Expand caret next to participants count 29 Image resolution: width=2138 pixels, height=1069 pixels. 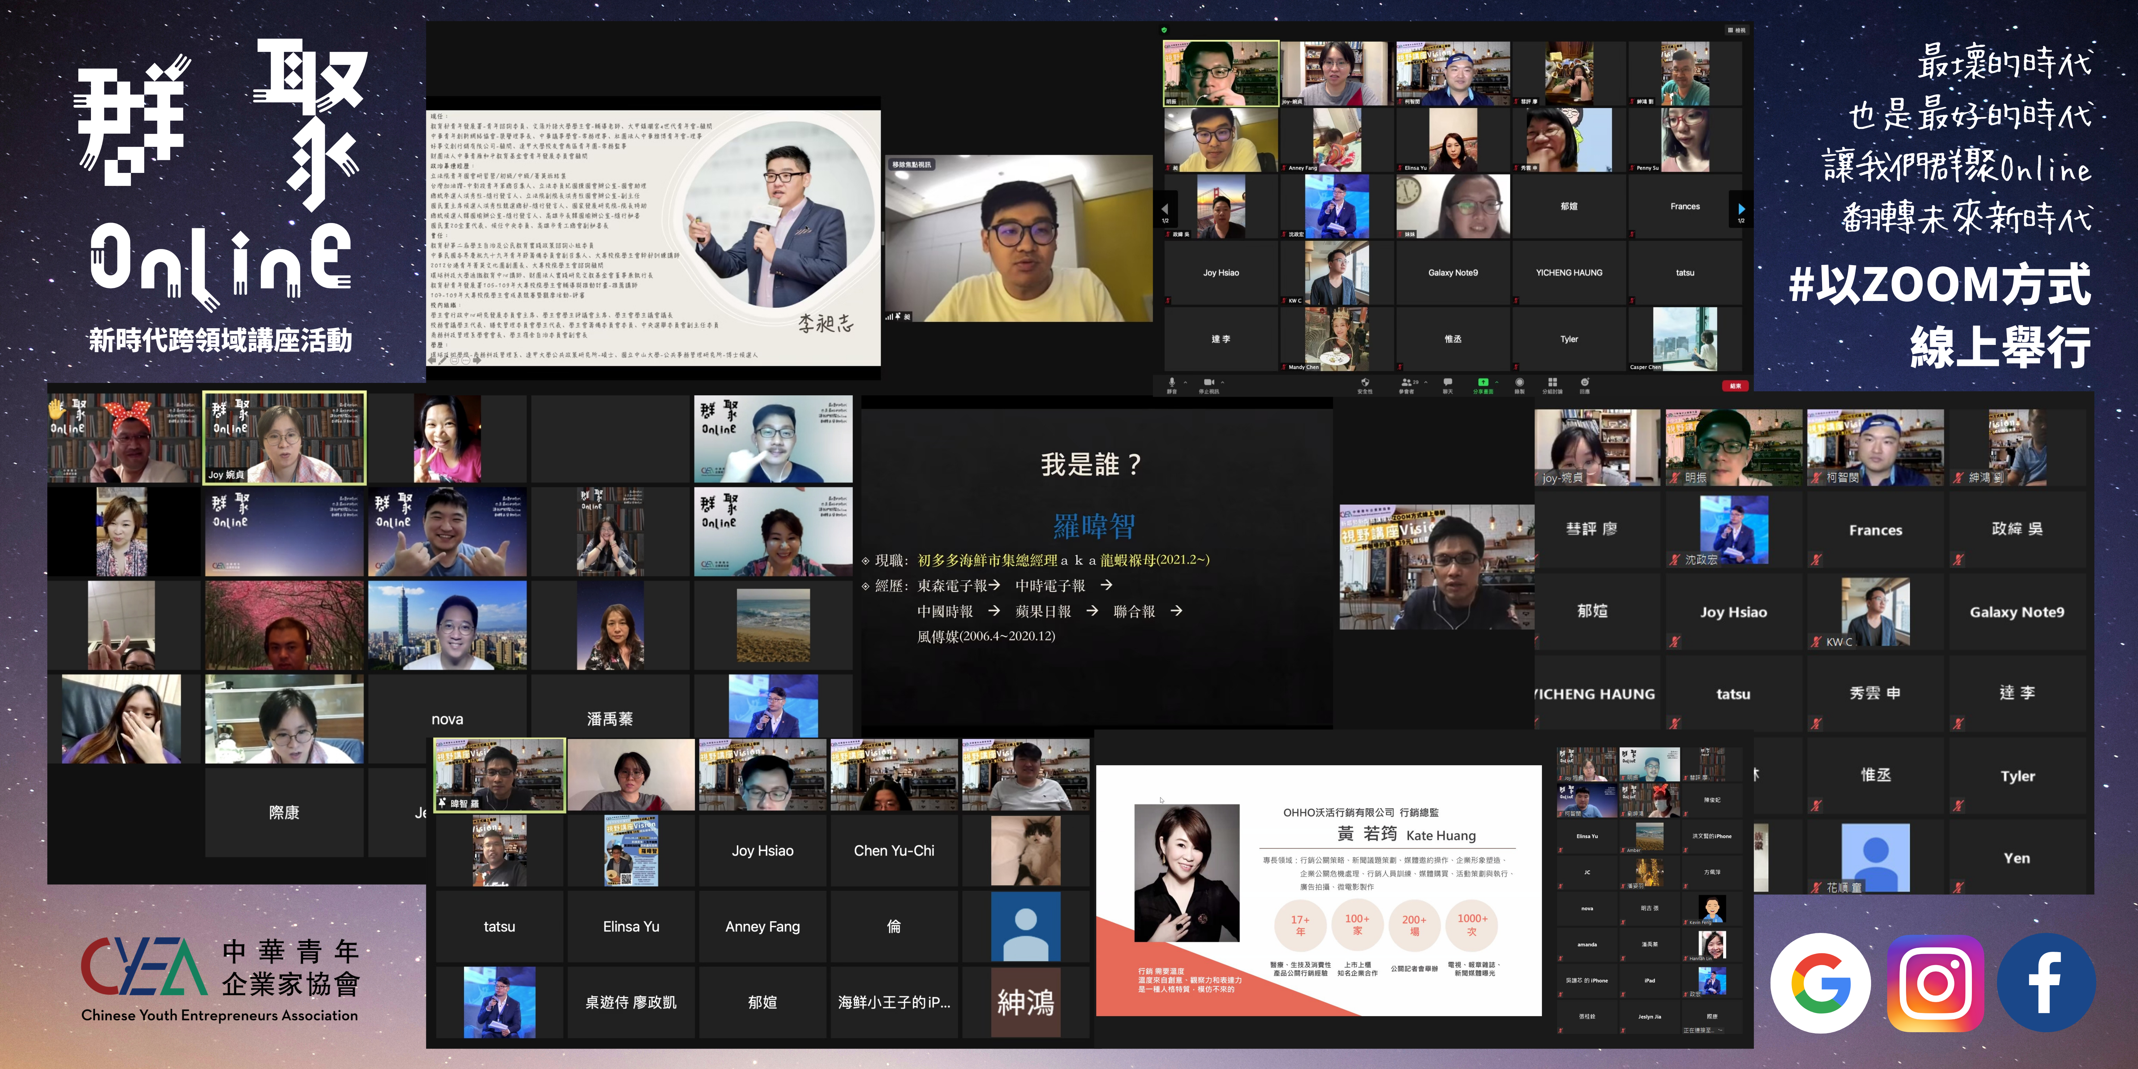pos(1426,383)
